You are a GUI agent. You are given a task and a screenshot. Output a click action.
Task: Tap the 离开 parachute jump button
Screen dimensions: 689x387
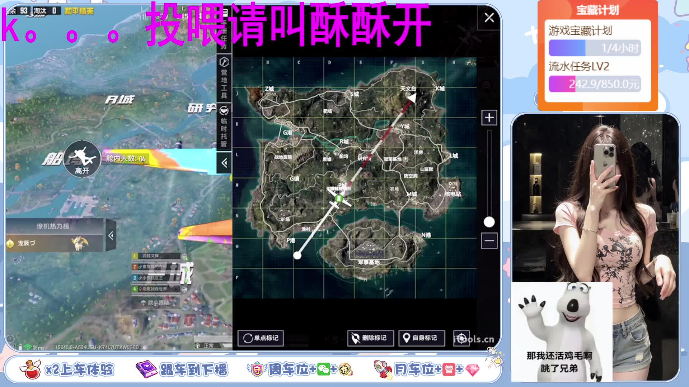[82, 159]
